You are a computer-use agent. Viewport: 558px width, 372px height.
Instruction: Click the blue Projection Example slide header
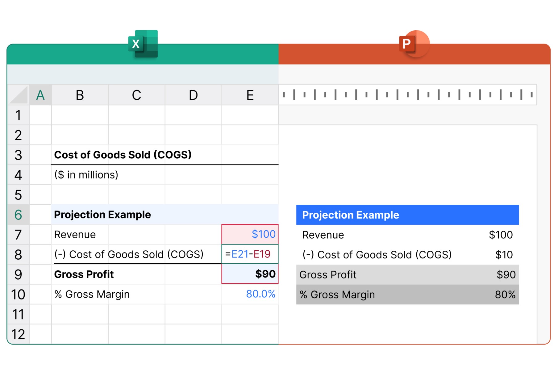pos(407,215)
